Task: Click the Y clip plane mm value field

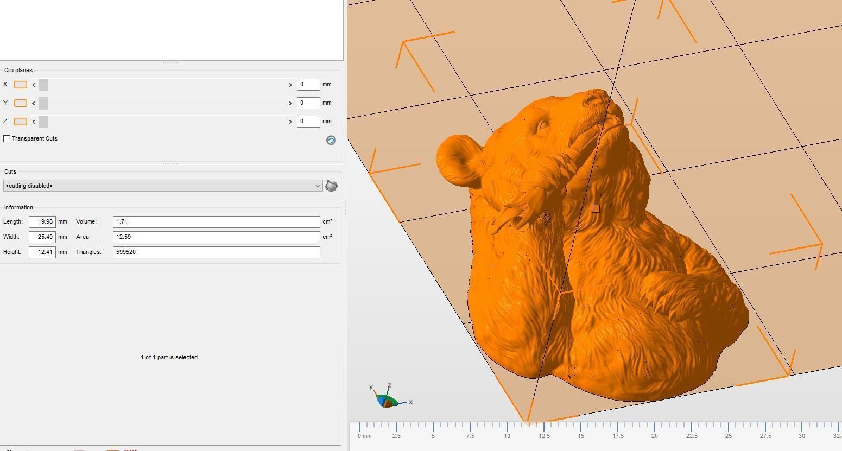Action: click(308, 103)
